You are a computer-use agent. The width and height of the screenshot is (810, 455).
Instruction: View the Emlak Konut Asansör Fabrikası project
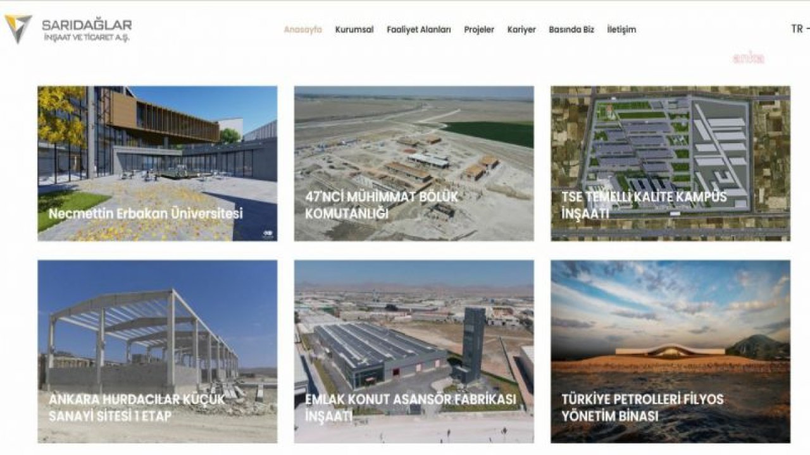click(x=414, y=351)
